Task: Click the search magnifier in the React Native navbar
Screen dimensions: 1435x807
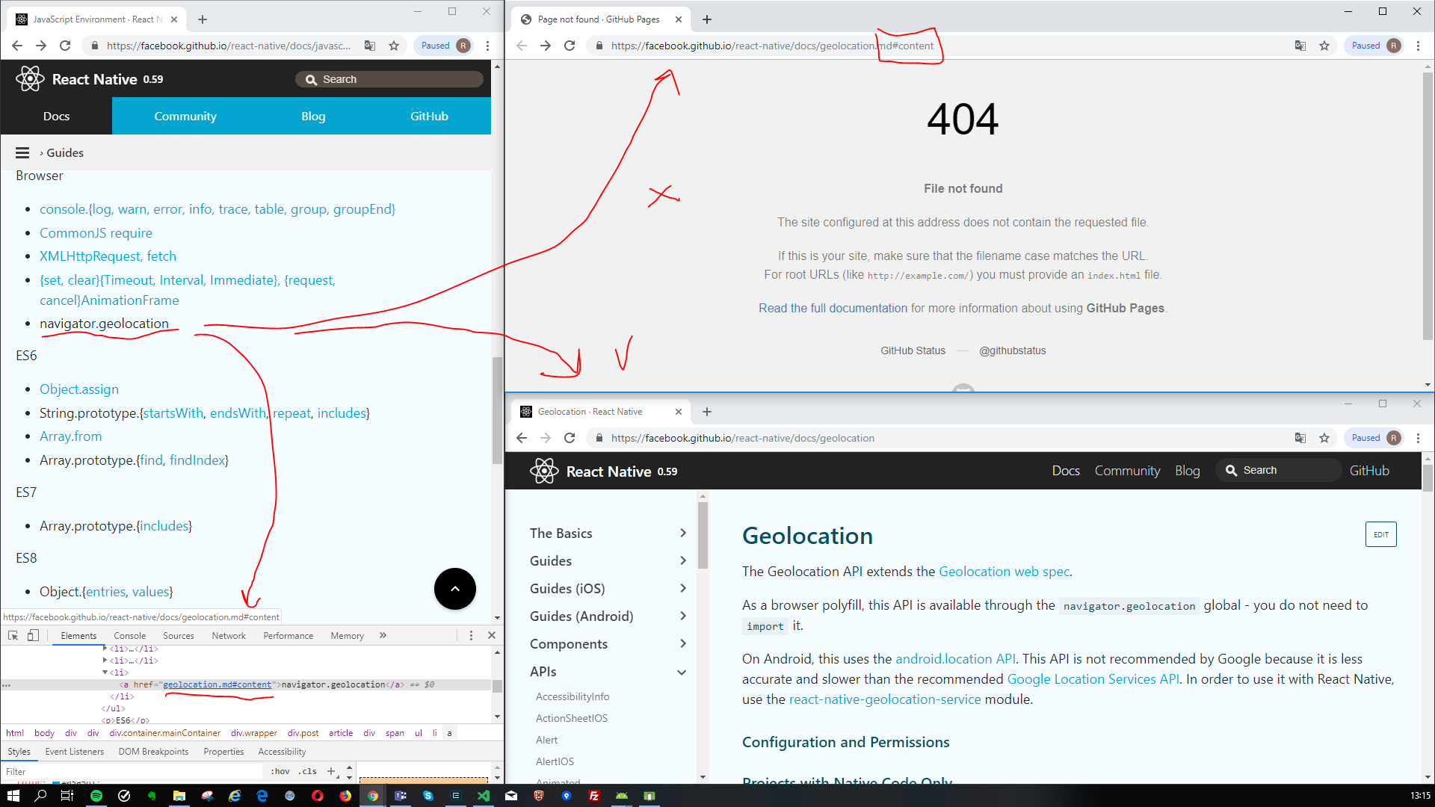Action: pyautogui.click(x=312, y=78)
